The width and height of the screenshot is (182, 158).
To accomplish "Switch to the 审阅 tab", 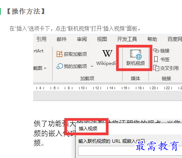I will pyautogui.click(x=82, y=39).
